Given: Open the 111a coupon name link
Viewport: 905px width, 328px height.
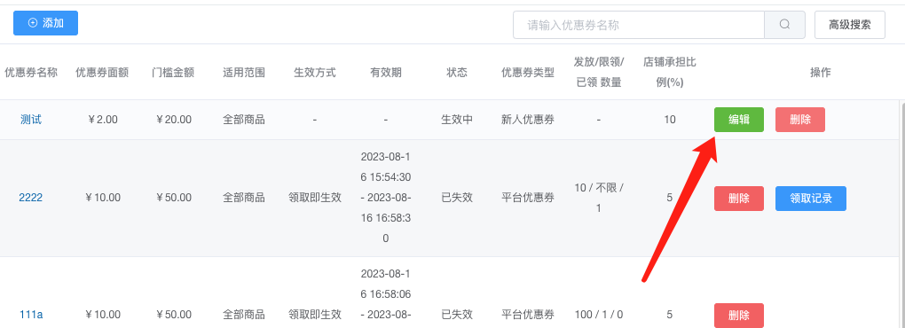Looking at the screenshot, I should tap(30, 315).
